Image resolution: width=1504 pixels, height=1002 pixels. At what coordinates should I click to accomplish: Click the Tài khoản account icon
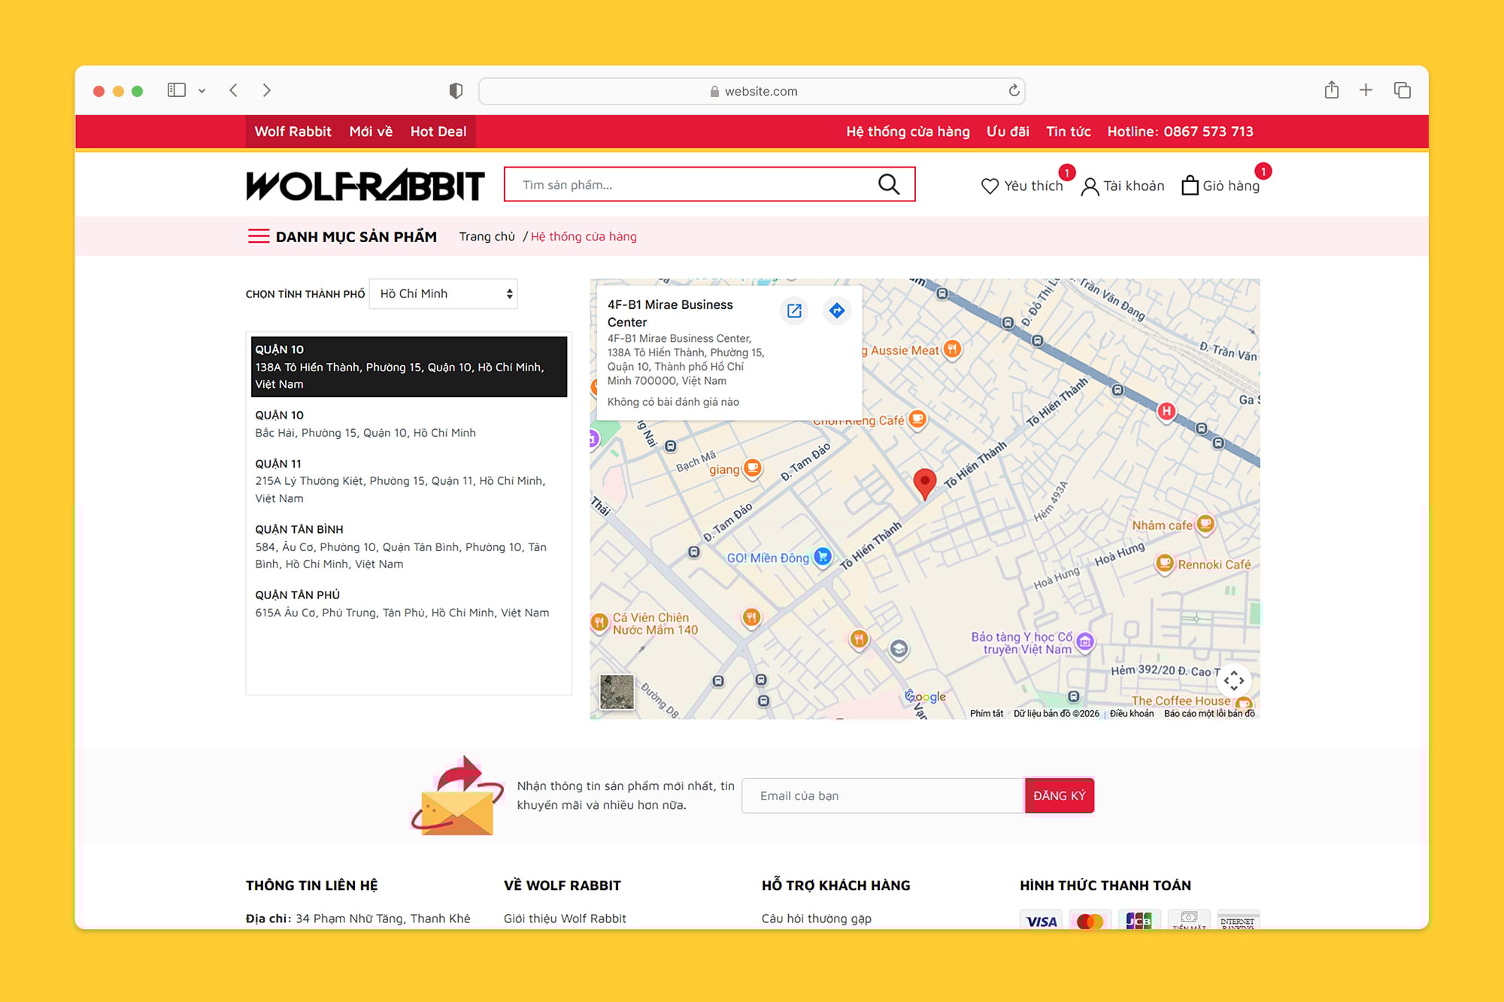tap(1090, 186)
